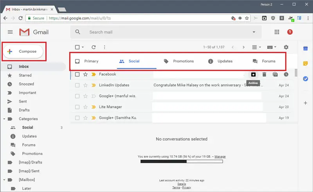Open the select dropdown arrow
The width and height of the screenshot is (313, 192).
point(83,47)
